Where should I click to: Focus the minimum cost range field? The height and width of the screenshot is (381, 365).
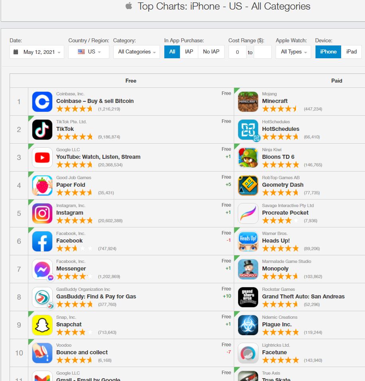click(237, 52)
